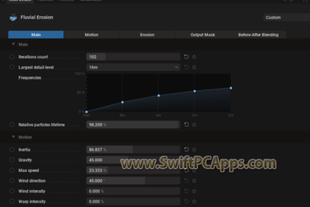Click the Relative particles lifetime slider
The image size is (310, 207).
point(133,125)
